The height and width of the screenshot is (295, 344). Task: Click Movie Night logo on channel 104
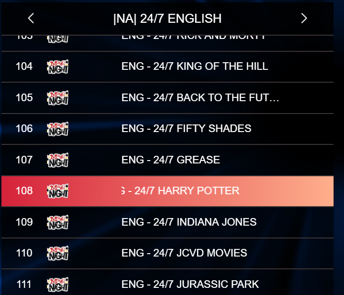(x=58, y=67)
